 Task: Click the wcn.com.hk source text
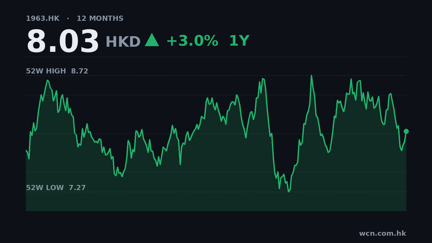[382, 233]
